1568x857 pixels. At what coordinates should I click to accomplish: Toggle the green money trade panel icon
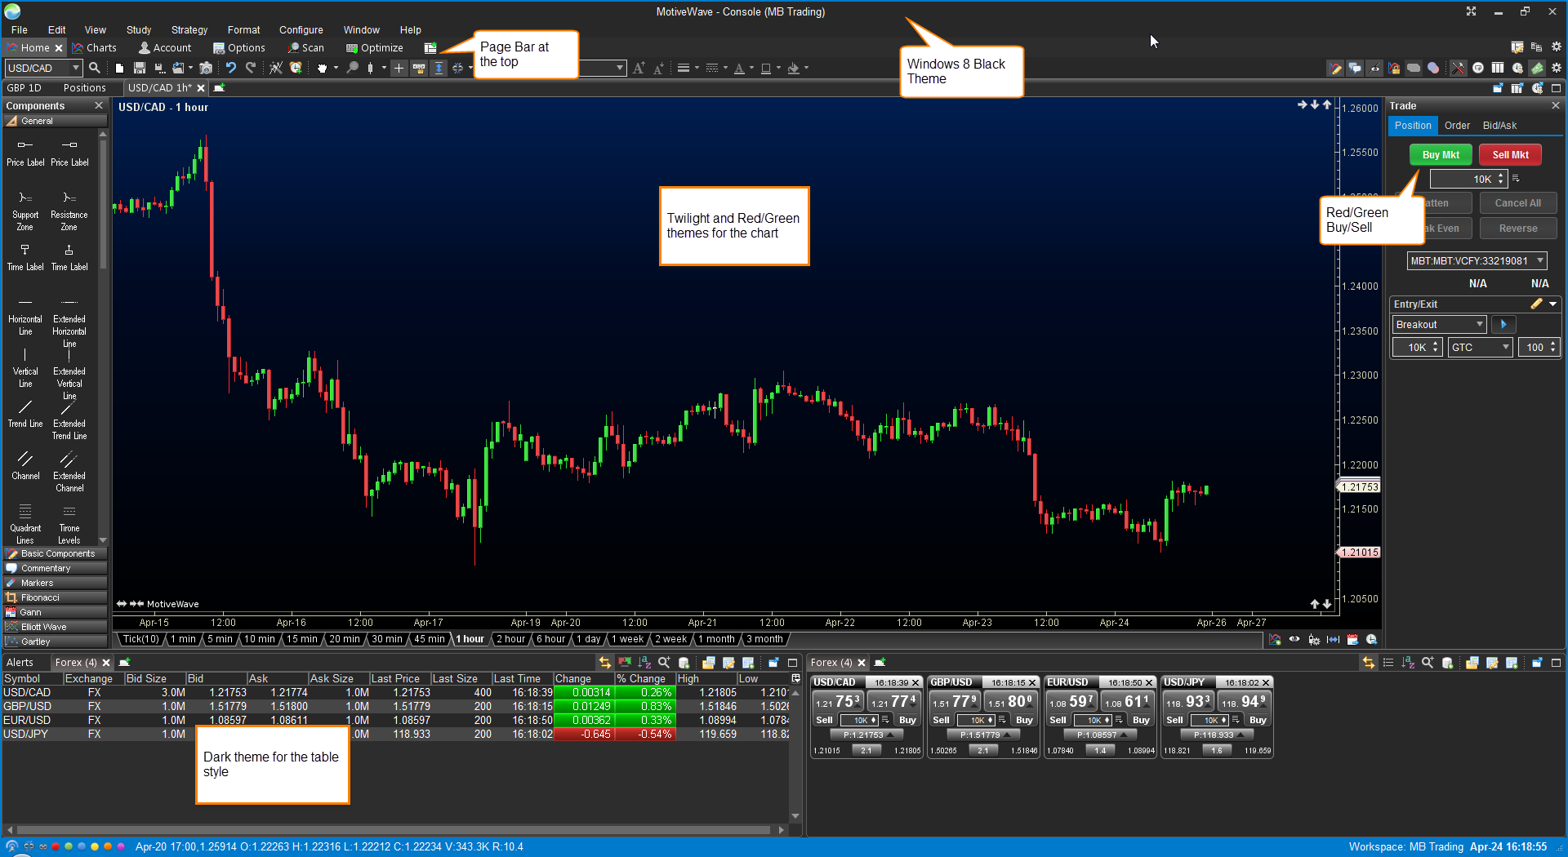pyautogui.click(x=1536, y=69)
